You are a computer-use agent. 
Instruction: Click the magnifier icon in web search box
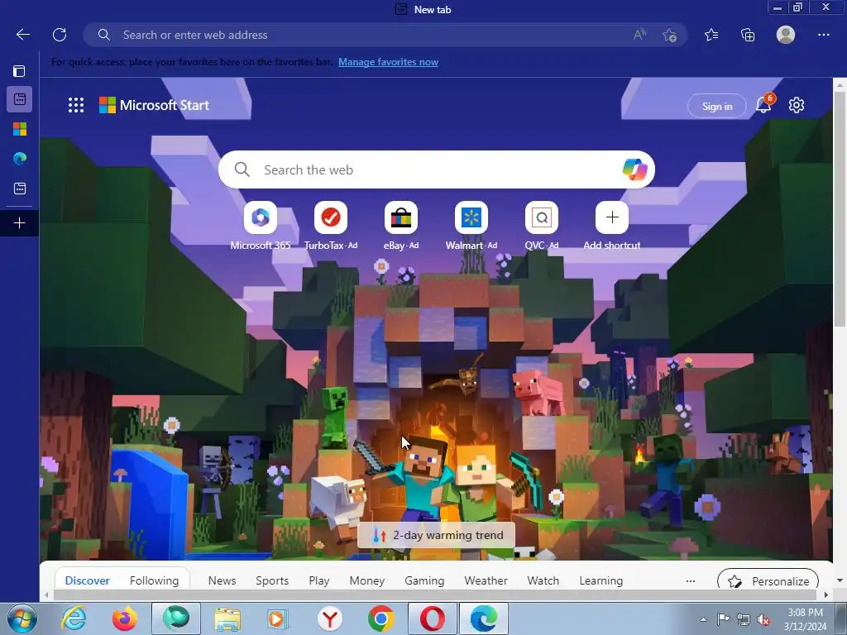[x=242, y=169]
